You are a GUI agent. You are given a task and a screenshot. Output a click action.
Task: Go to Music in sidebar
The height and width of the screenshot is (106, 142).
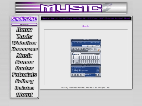(x=24, y=55)
